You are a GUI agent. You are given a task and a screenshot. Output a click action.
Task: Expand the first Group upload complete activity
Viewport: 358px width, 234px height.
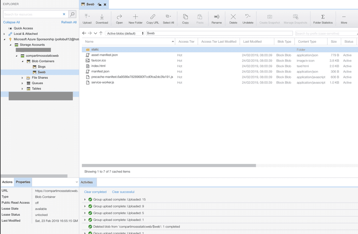pyautogui.click(x=85, y=200)
